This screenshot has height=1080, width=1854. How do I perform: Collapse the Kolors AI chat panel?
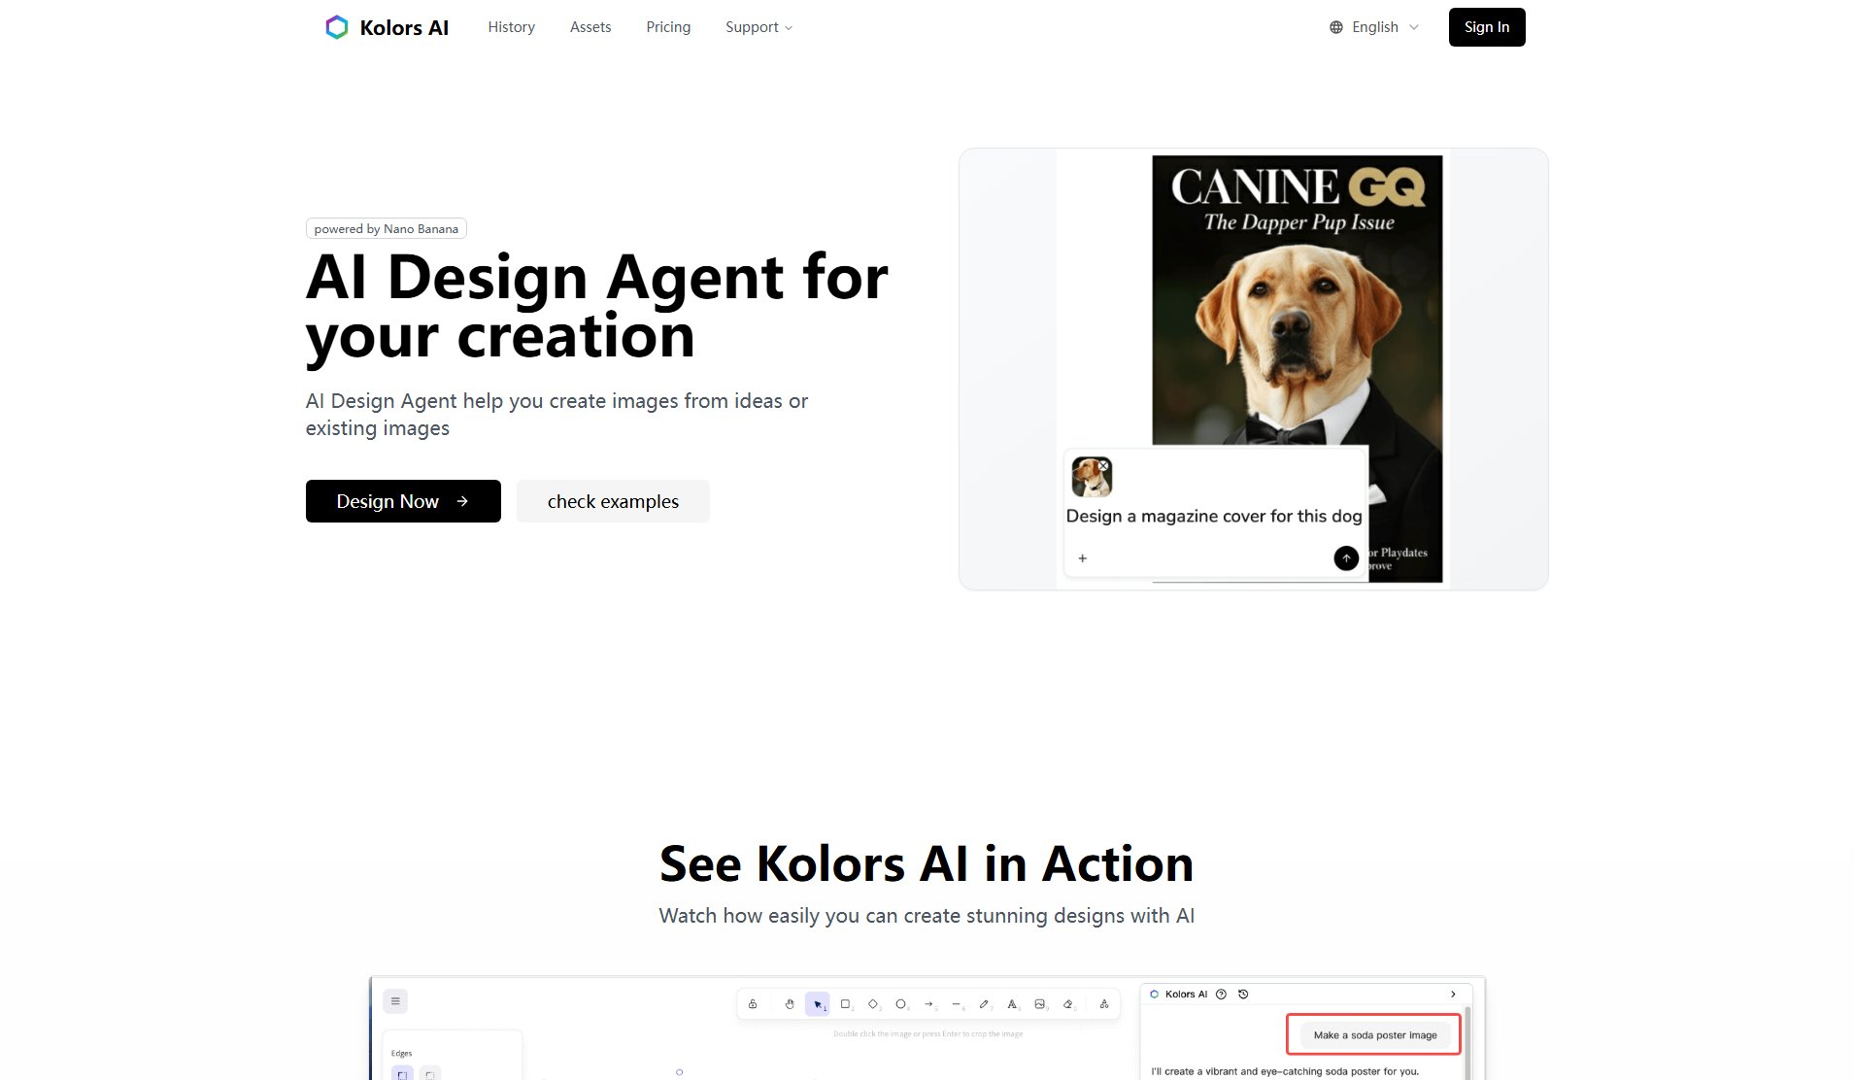(x=1453, y=994)
